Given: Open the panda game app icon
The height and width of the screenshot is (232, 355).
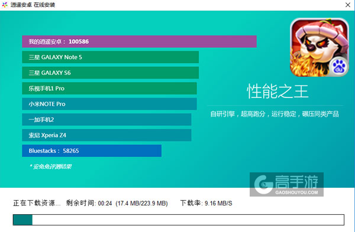Looking at the screenshot, I should point(319,47).
